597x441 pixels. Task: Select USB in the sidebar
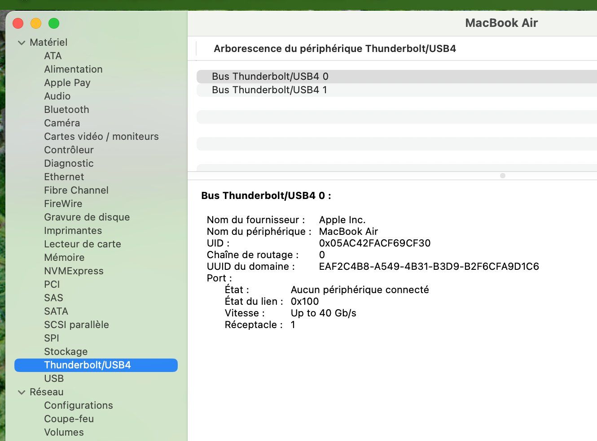pos(54,379)
